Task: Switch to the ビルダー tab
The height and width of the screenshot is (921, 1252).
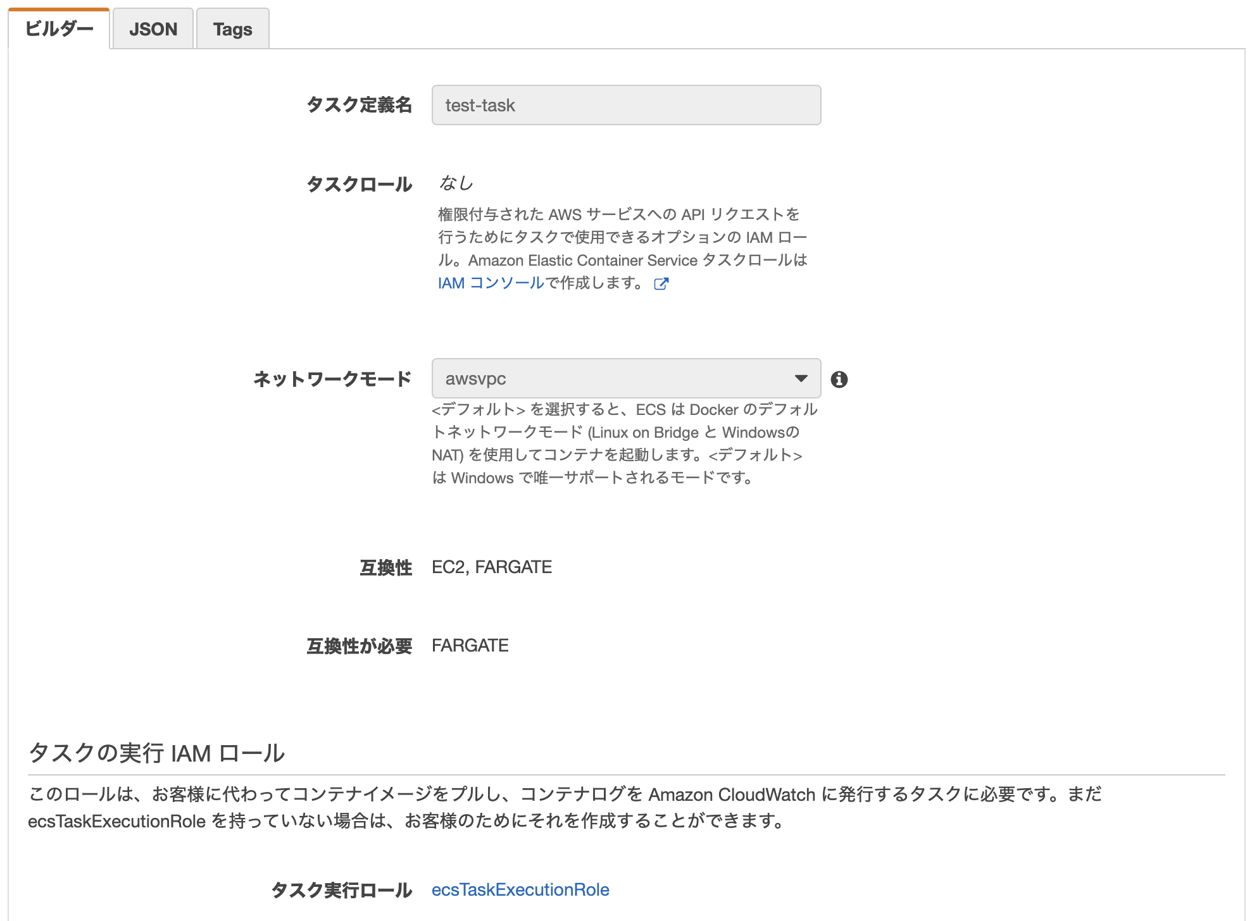Action: click(x=59, y=29)
